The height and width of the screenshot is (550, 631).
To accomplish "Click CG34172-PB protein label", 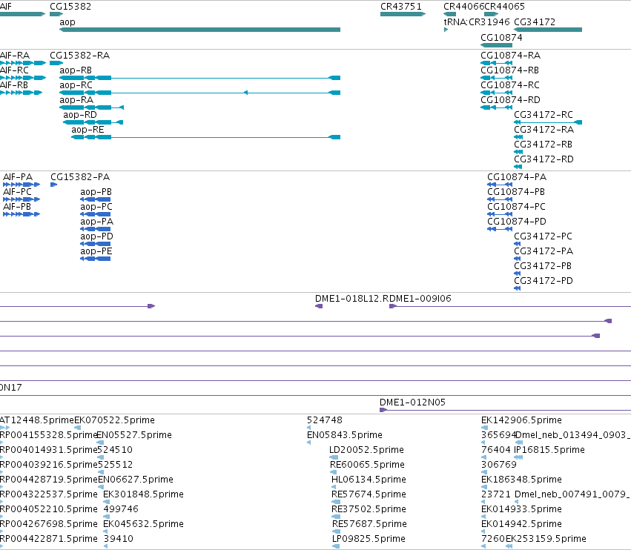I will click(543, 266).
